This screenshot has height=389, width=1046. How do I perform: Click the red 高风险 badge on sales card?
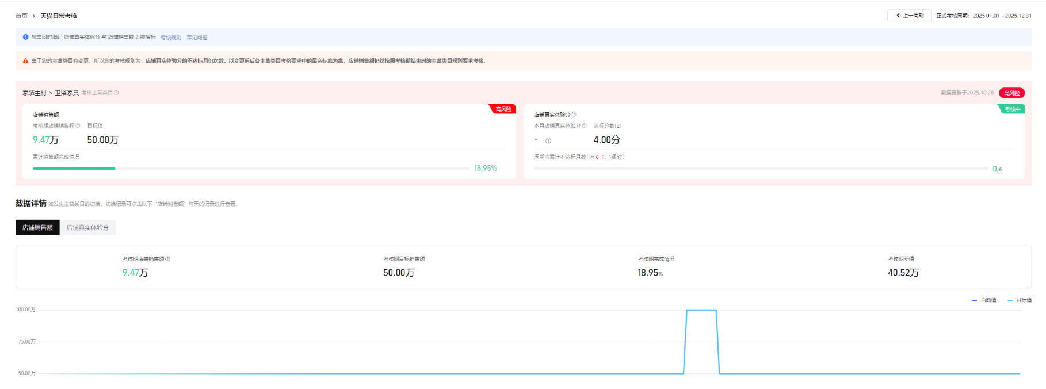click(x=503, y=109)
